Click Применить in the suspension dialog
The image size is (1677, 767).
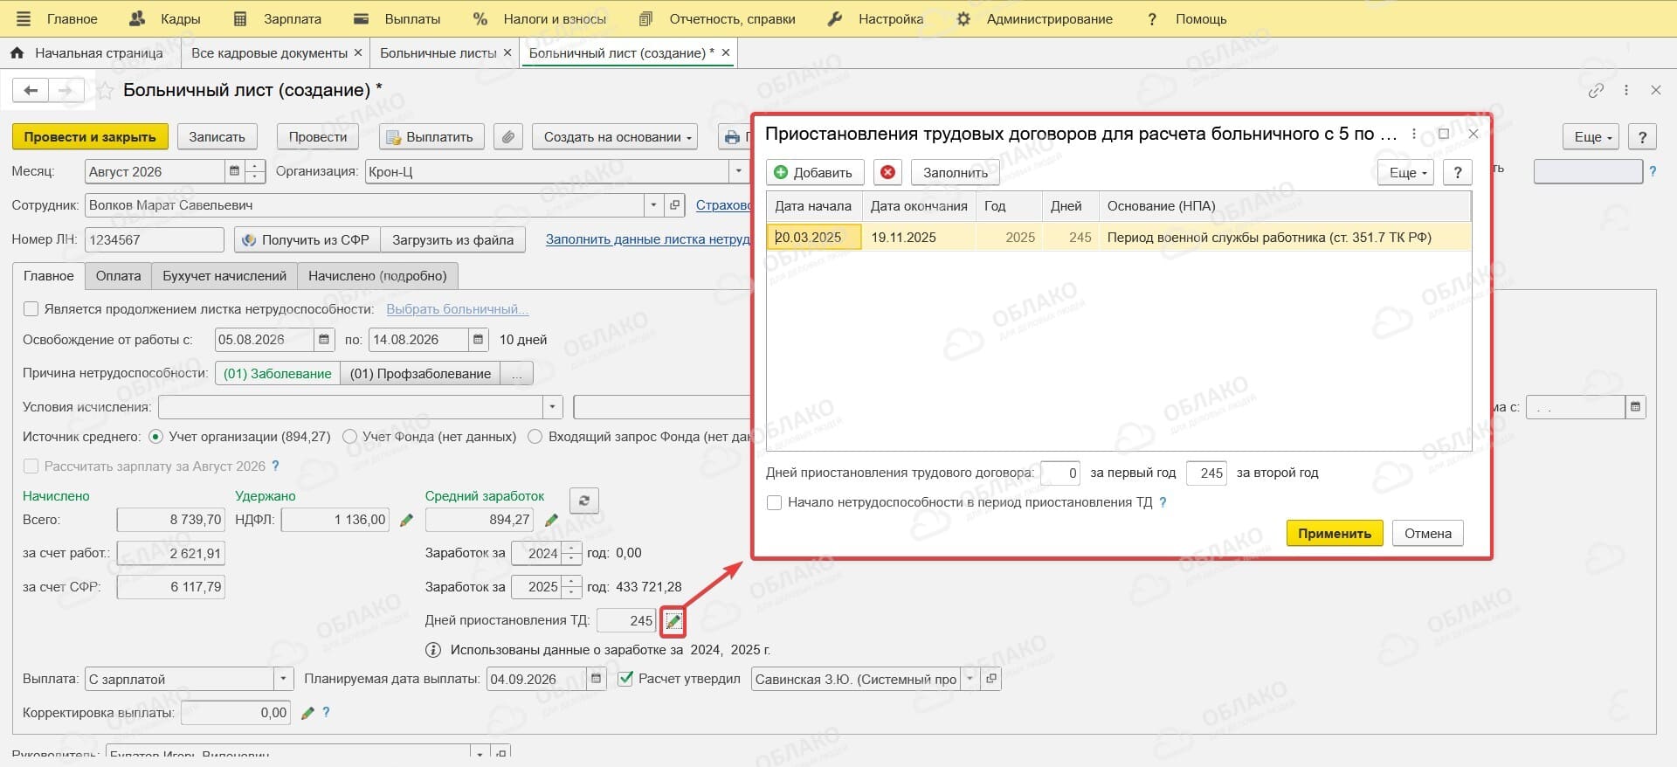point(1335,533)
